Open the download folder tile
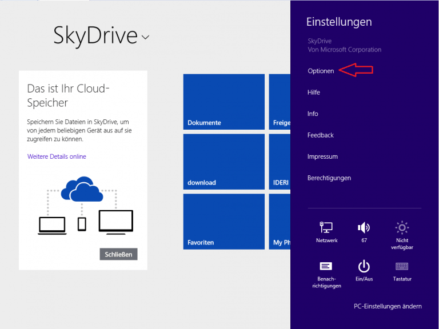 [224, 162]
